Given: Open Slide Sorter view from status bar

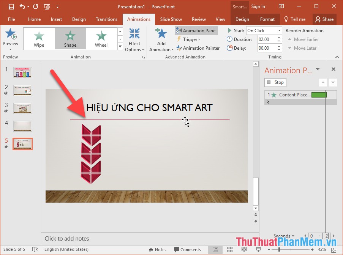Looking at the screenshot, I should tap(230, 250).
